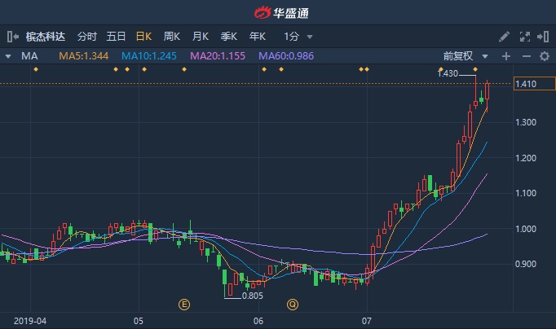Collapse the left panel arrow icon
Viewport: 556px width, 329px height.
13,37
